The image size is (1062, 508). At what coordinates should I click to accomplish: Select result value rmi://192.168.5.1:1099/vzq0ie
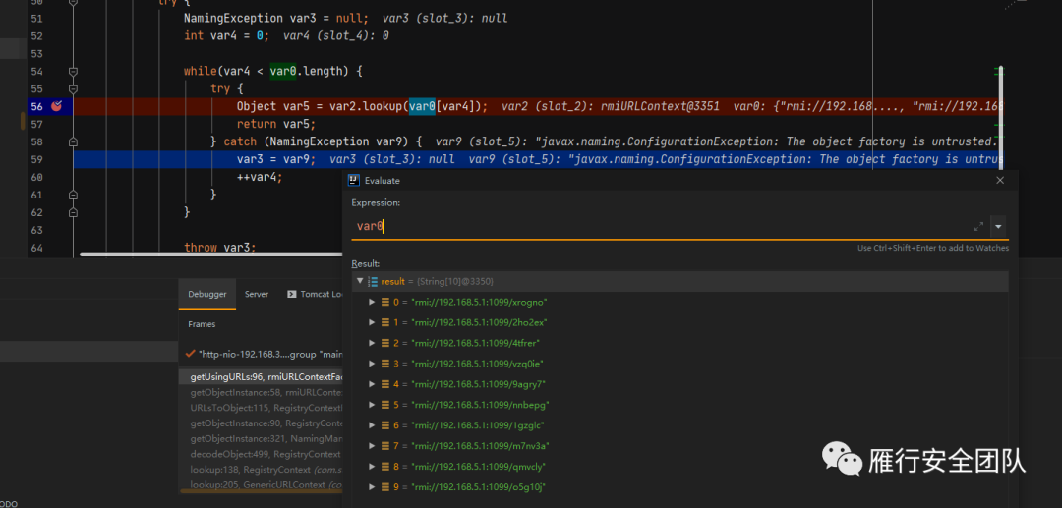tap(477, 364)
